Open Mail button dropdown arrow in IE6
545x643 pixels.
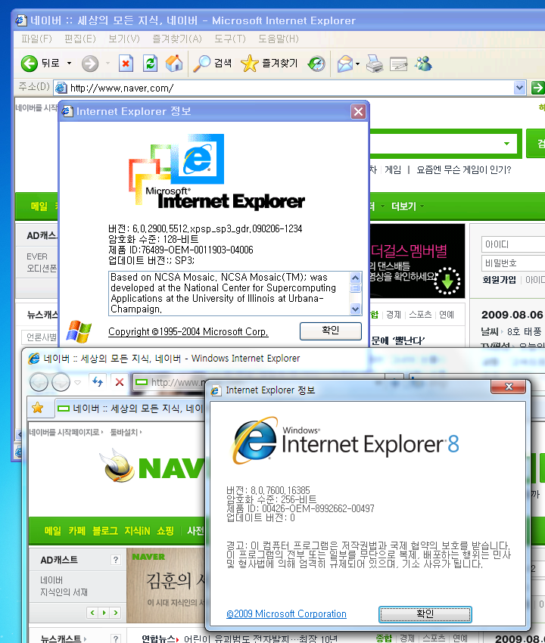click(x=357, y=64)
